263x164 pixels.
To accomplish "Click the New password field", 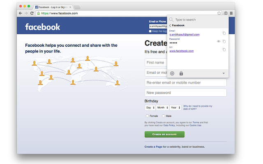I will pyautogui.click(x=186, y=93).
